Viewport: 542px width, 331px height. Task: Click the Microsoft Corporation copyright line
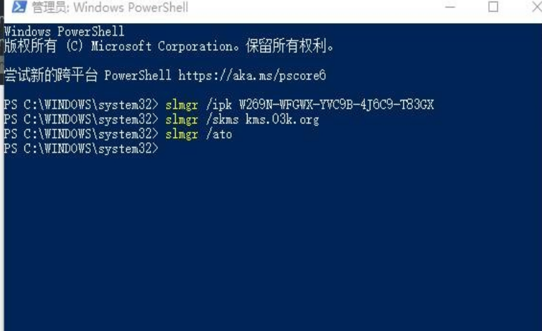(x=170, y=46)
